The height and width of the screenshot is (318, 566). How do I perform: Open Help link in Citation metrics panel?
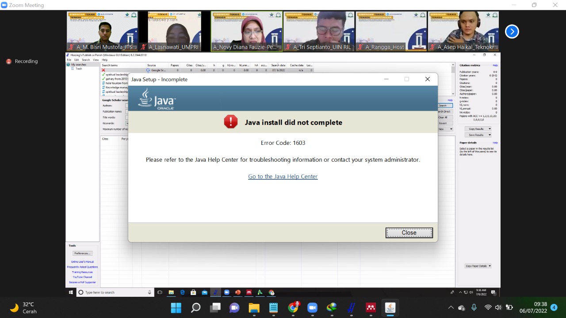(x=495, y=65)
